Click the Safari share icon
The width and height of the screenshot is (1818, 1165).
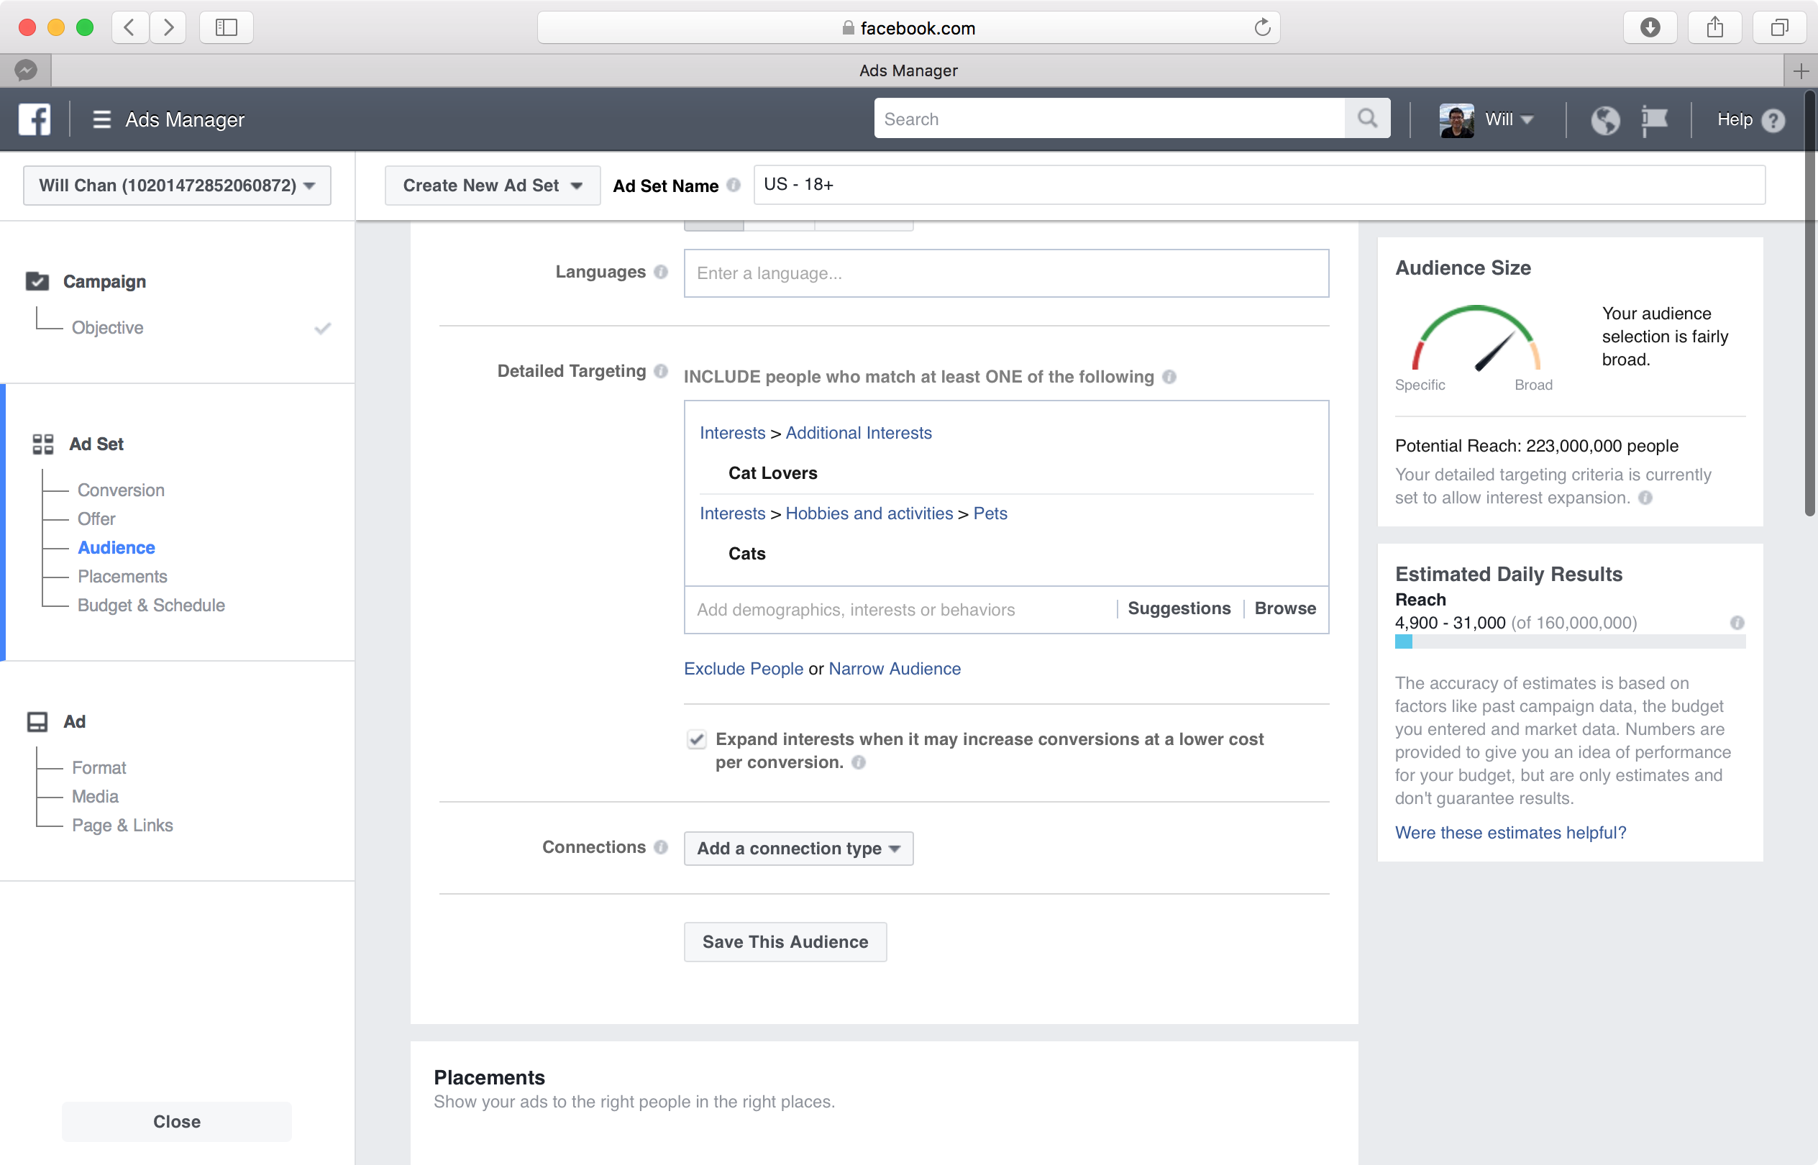[x=1714, y=28]
